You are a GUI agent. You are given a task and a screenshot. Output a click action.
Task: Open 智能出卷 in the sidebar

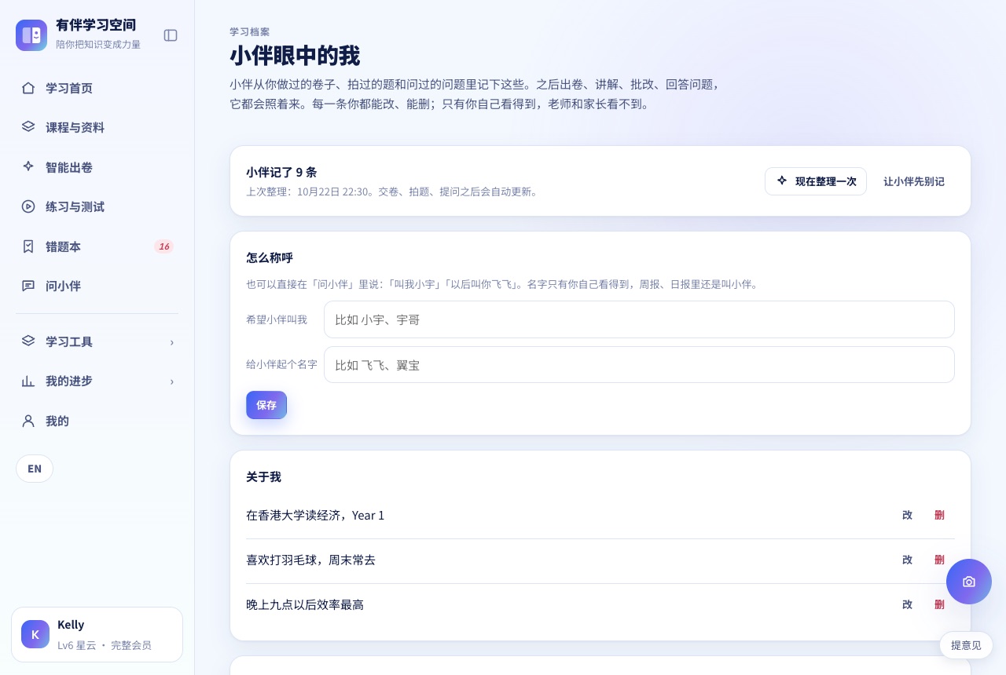97,167
